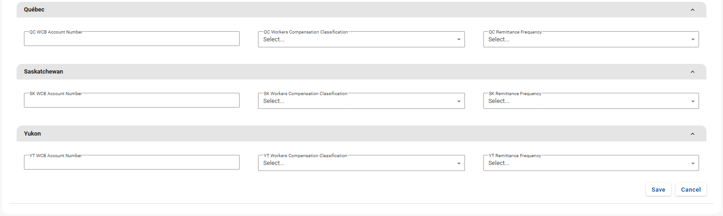Focus the YT WCB Account Number field
Screen dimensions: 723x216
pos(131,163)
